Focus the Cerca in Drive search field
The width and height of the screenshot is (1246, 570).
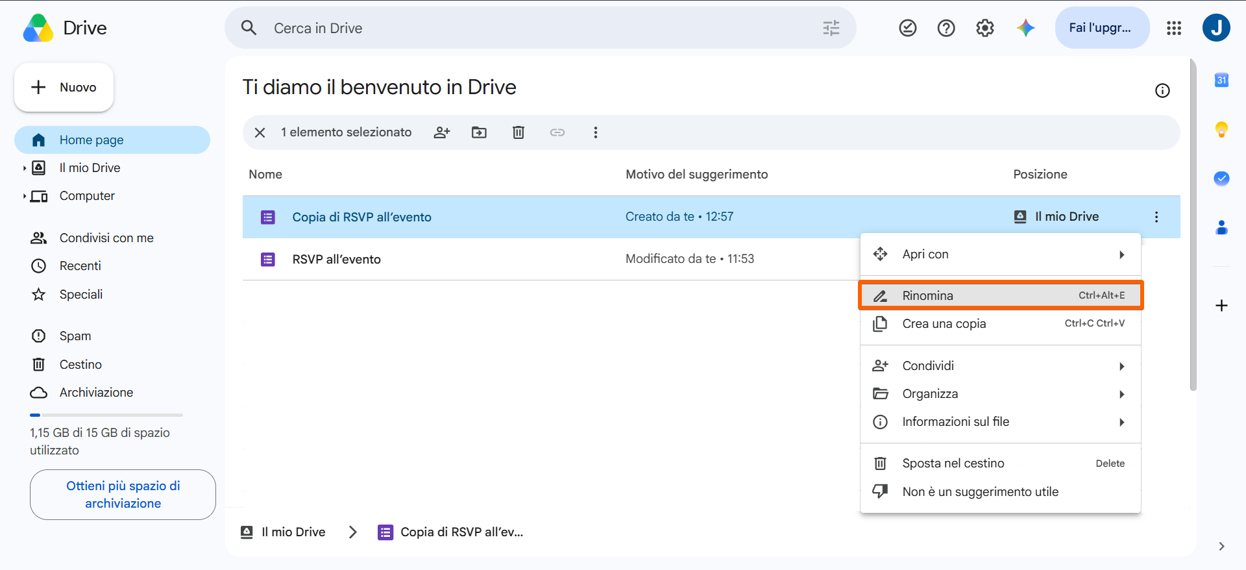tap(540, 28)
